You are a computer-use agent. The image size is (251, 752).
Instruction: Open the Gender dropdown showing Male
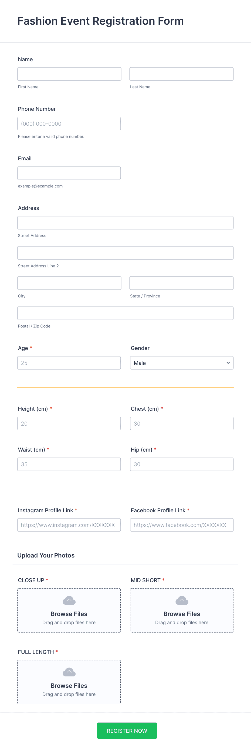182,363
